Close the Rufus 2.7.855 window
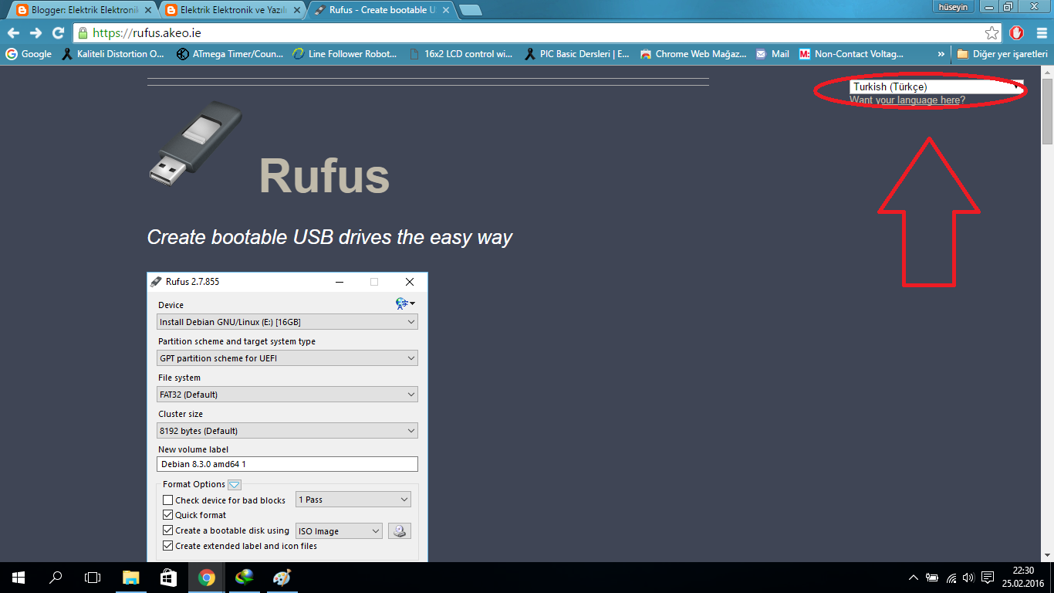The image size is (1054, 593). coord(410,282)
